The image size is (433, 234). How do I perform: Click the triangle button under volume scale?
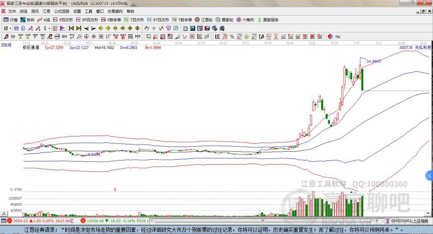(4, 213)
